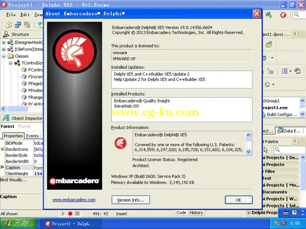This screenshot has width=306, height=229.
Task: Follow the www.embarcadero.com link
Action: (x=74, y=200)
